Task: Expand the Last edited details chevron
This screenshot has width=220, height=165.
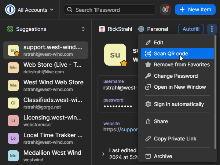Action: 103,154
